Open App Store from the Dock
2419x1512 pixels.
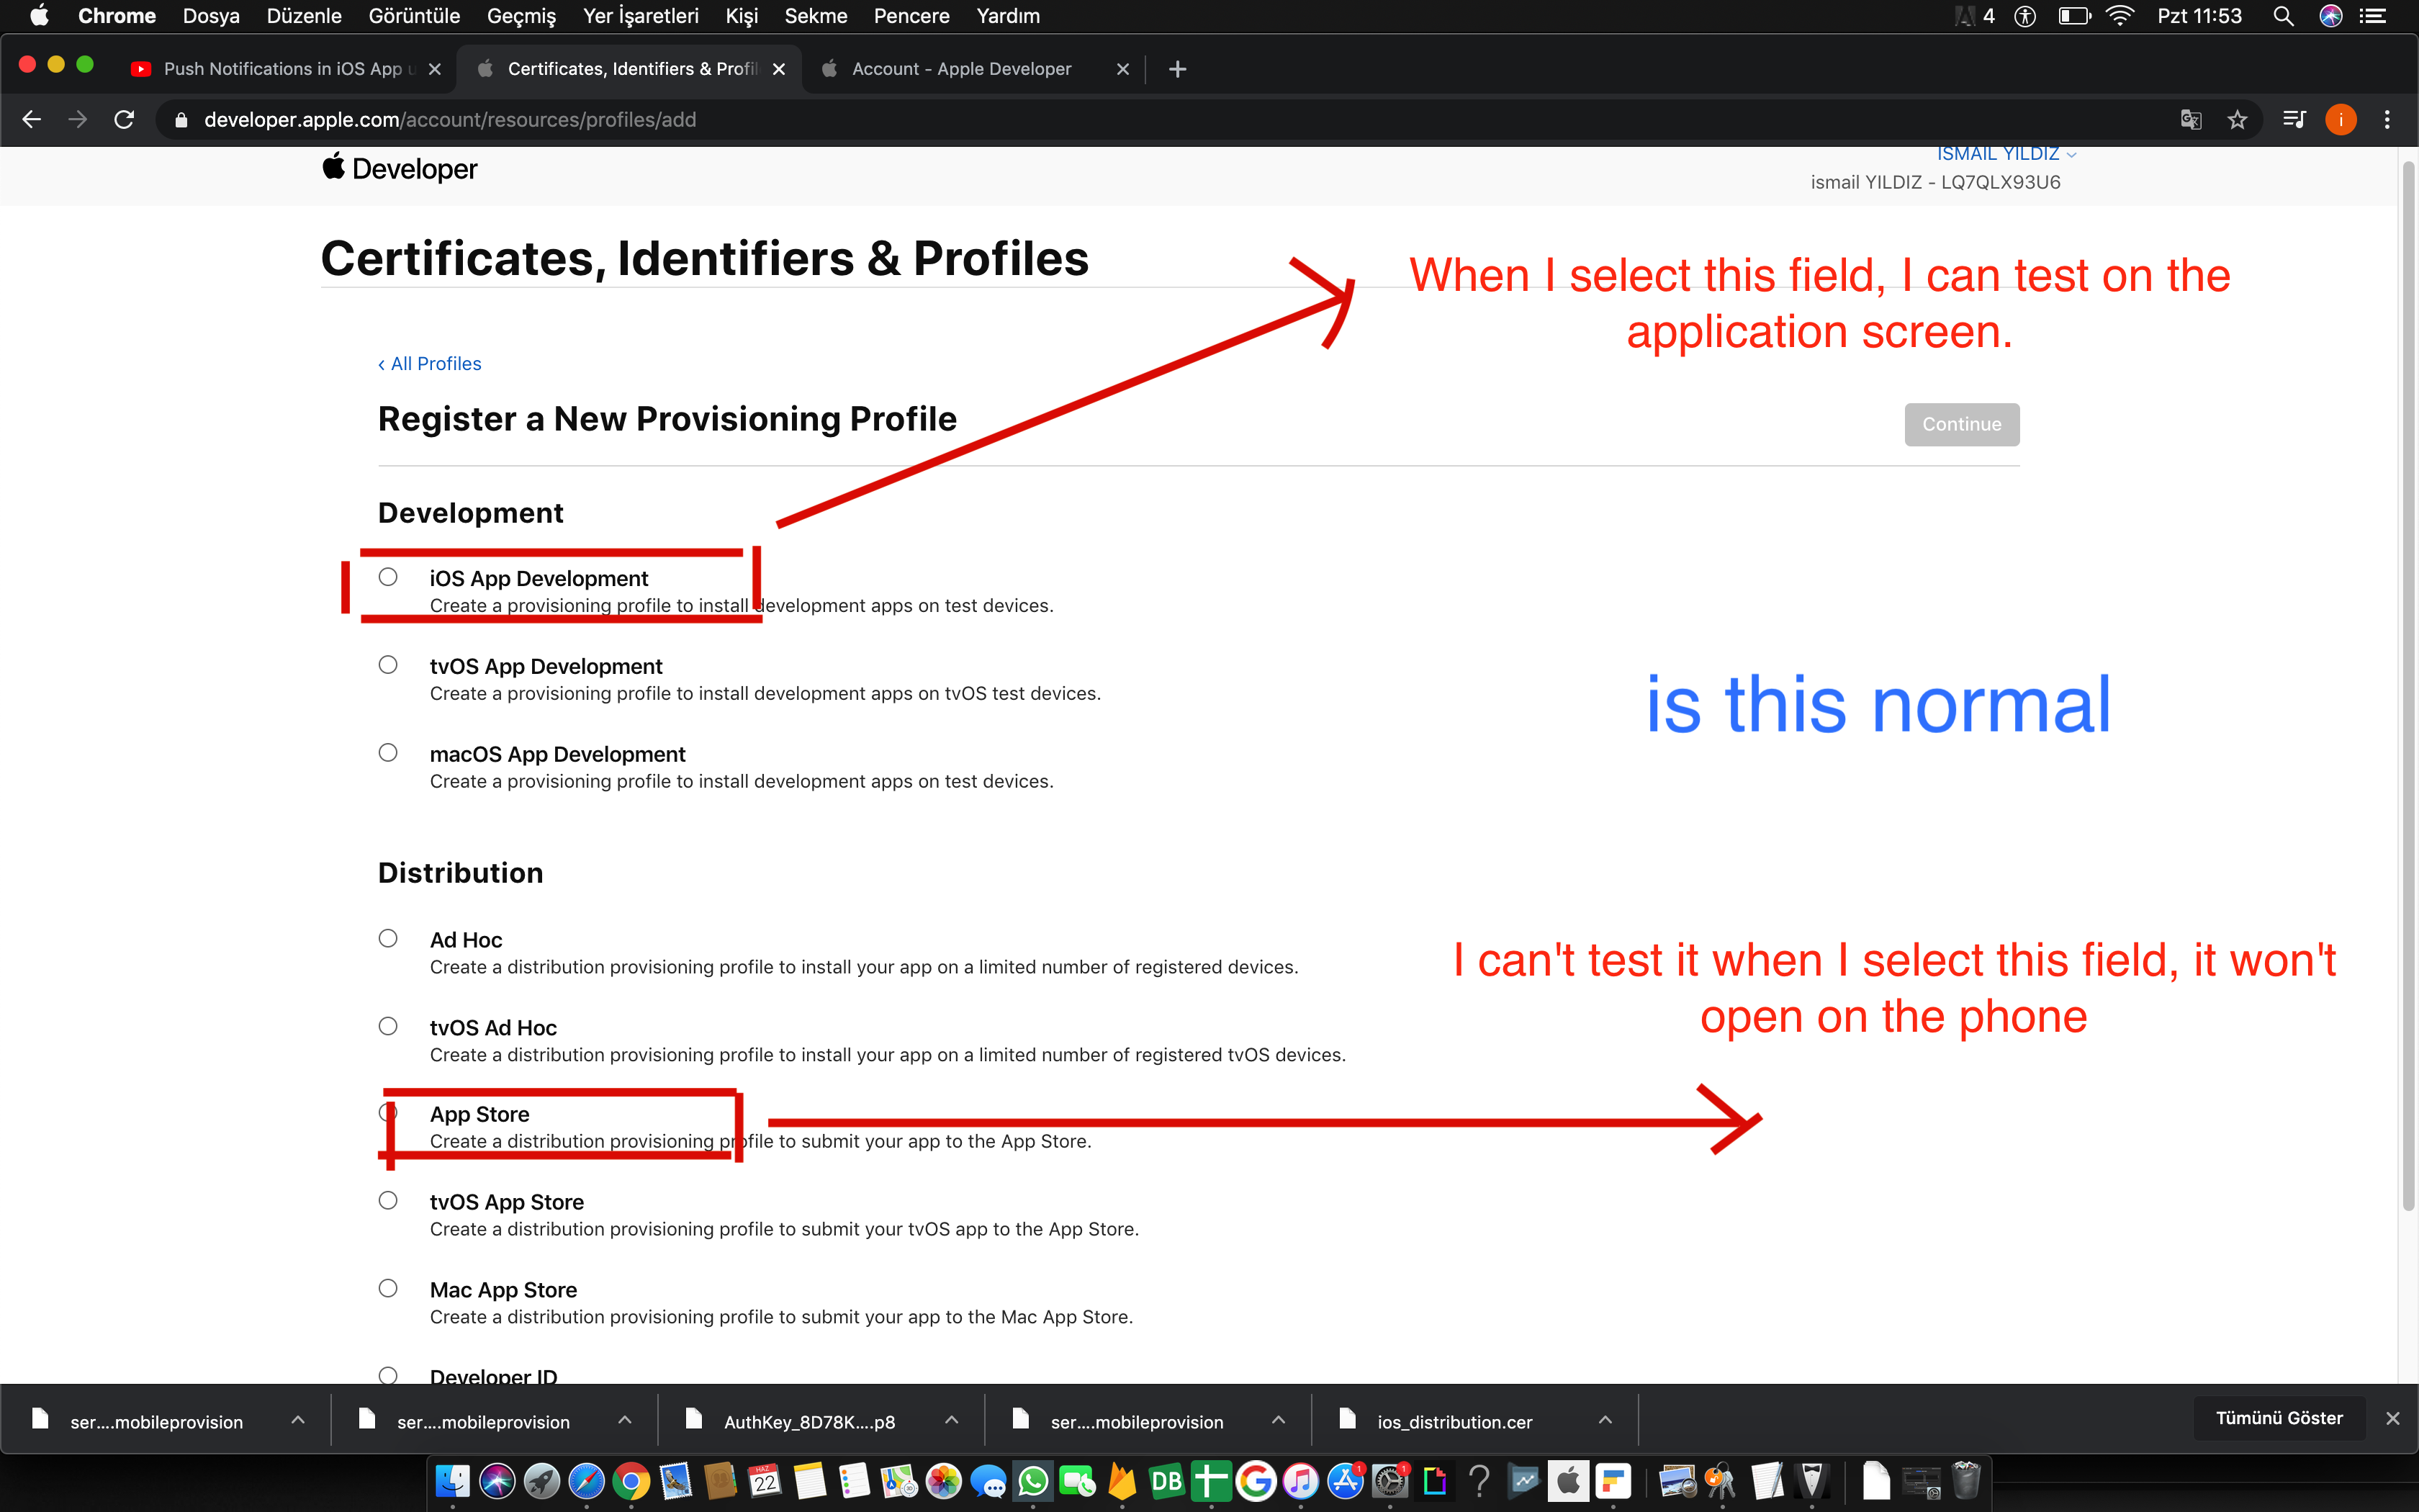[x=1346, y=1481]
